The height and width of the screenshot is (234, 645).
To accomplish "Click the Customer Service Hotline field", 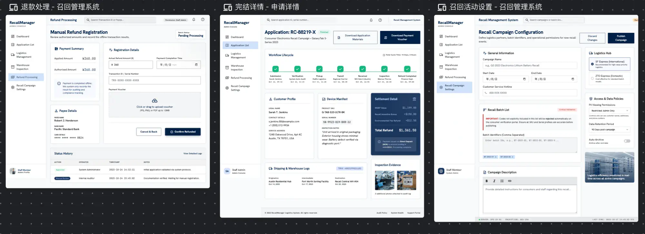I will click(x=530, y=93).
